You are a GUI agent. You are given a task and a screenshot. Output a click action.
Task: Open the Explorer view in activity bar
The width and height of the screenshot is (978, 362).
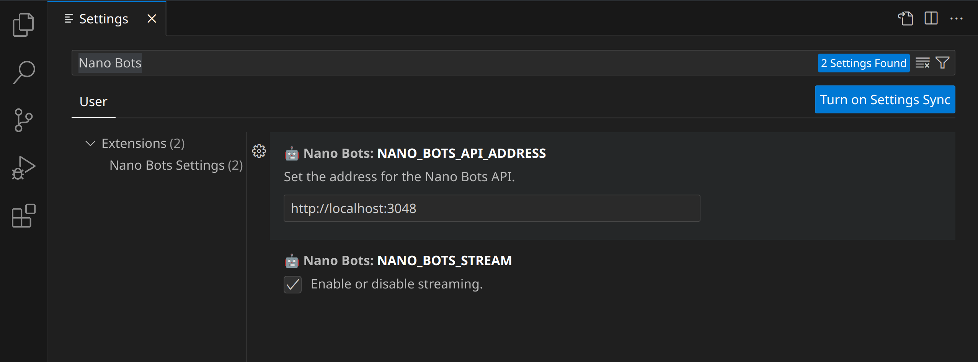23,25
